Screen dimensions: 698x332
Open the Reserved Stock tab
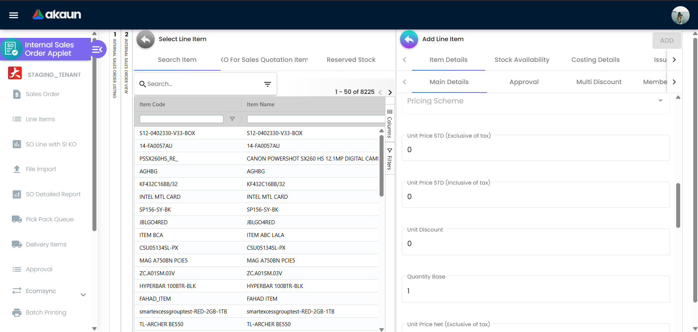[351, 60]
